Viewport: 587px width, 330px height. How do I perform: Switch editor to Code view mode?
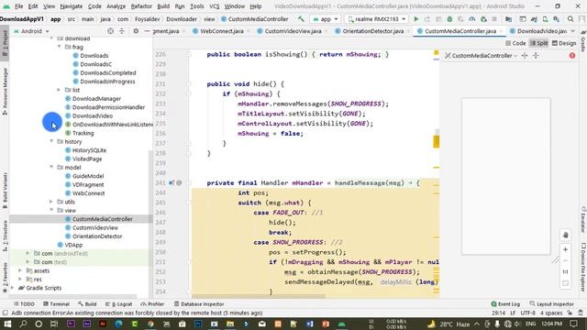[515, 43]
